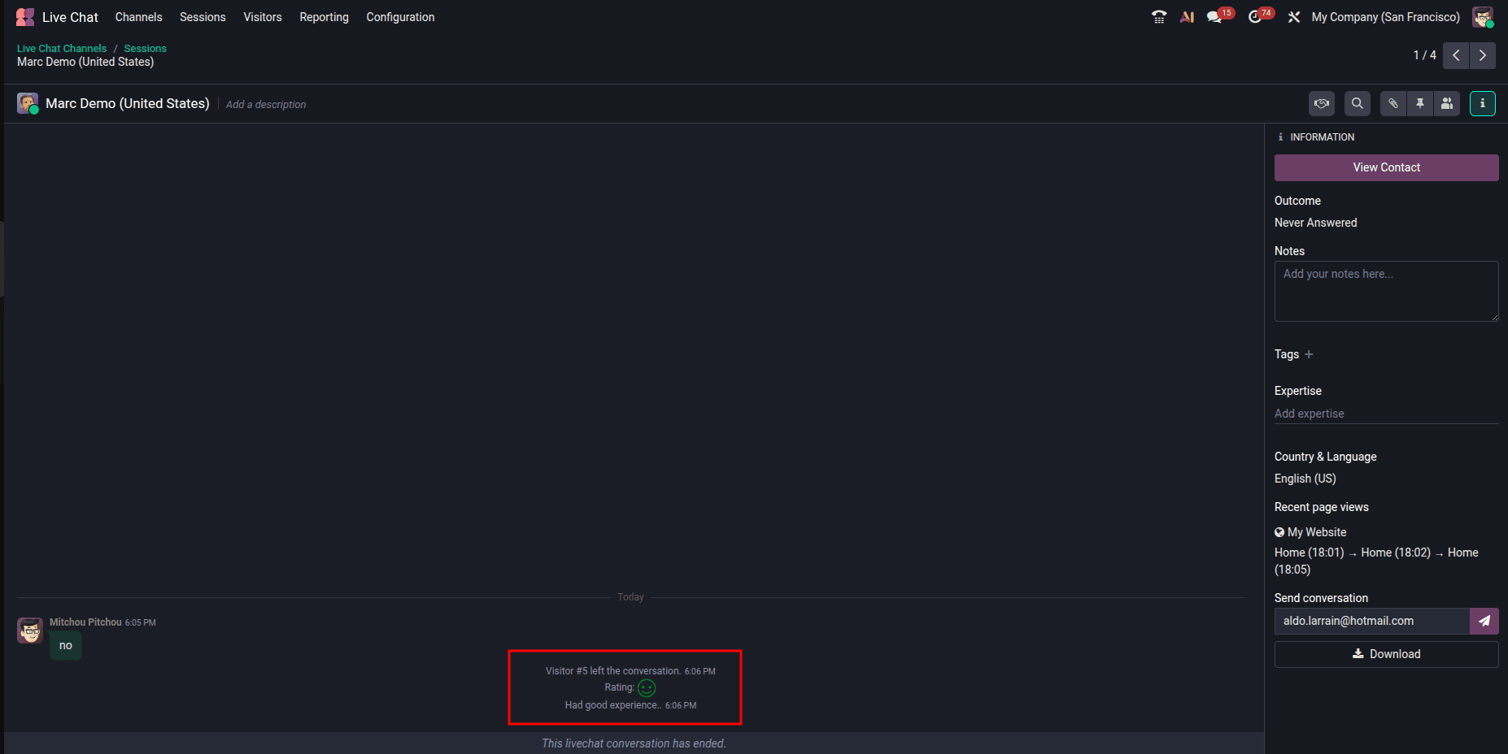Open the developer tools wrench icon
Viewport: 1508px width, 754px height.
[x=1294, y=17]
